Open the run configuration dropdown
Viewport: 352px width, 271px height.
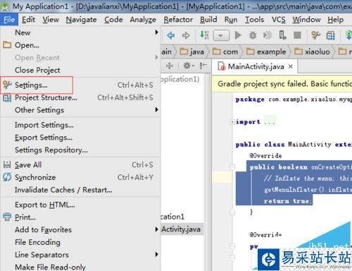point(221,35)
